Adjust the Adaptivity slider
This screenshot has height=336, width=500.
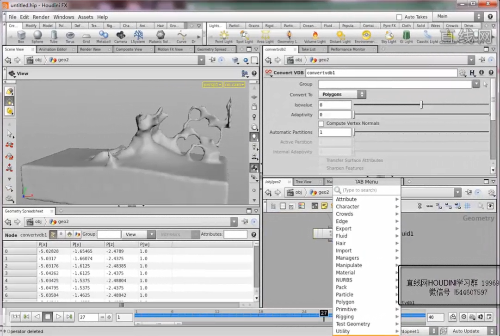tap(421, 114)
